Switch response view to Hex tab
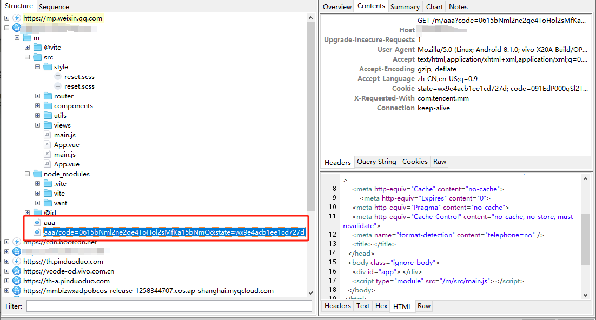The width and height of the screenshot is (596, 320). pyautogui.click(x=381, y=306)
